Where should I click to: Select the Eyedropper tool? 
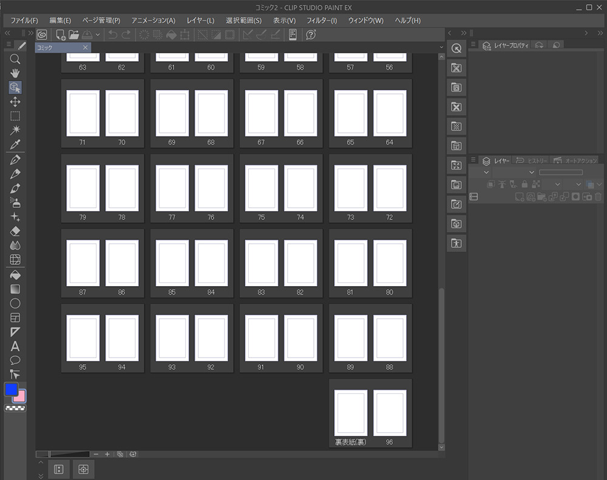coord(15,144)
